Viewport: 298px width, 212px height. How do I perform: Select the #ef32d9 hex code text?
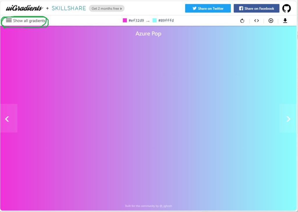click(136, 21)
